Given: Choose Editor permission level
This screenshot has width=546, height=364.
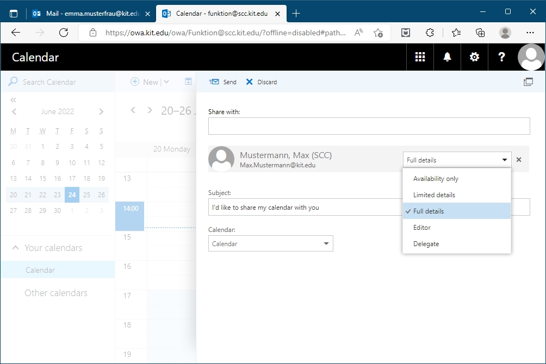Looking at the screenshot, I should click(422, 228).
